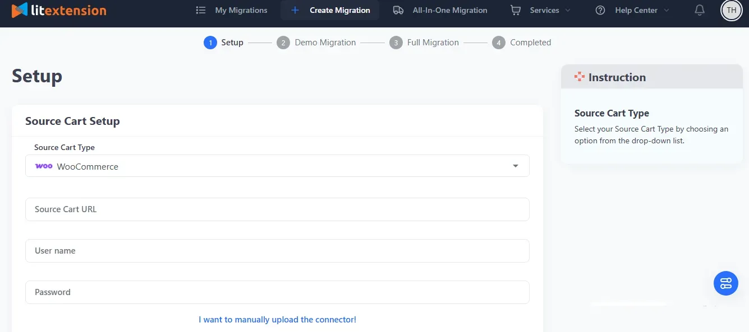This screenshot has width=749, height=332.
Task: Focus the Password field
Action: point(277,292)
